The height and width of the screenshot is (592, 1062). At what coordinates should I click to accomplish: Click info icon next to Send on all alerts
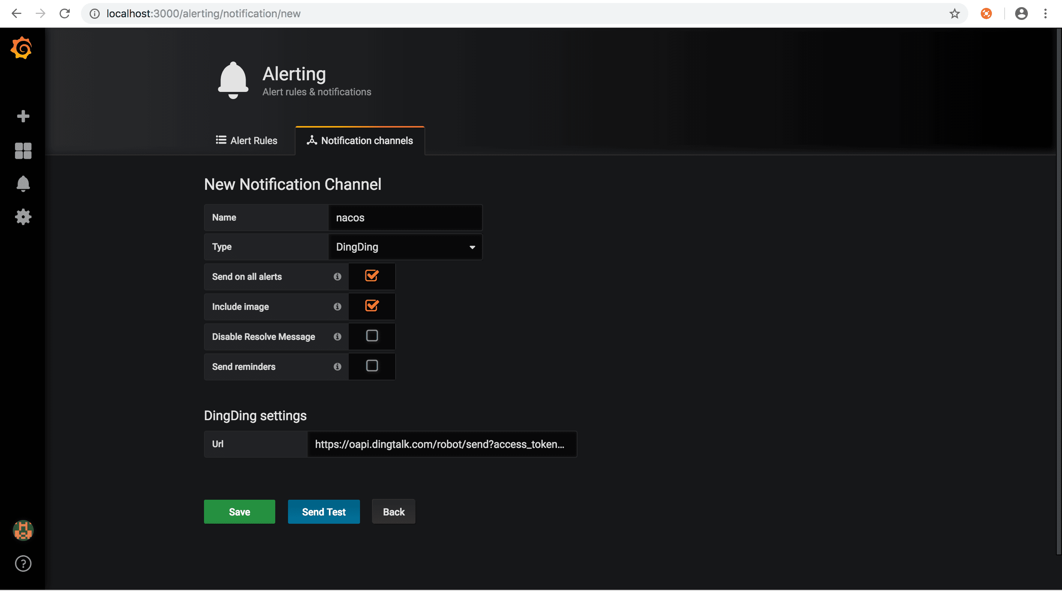337,277
